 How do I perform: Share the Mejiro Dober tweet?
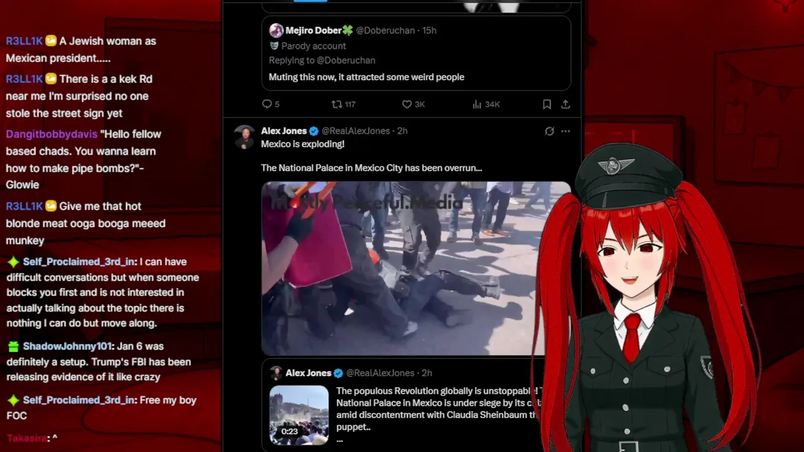565,104
